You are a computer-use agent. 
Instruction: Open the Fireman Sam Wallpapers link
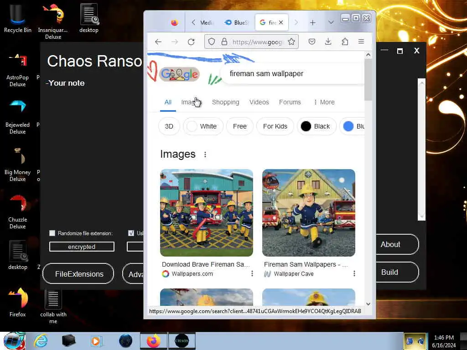[x=306, y=264]
